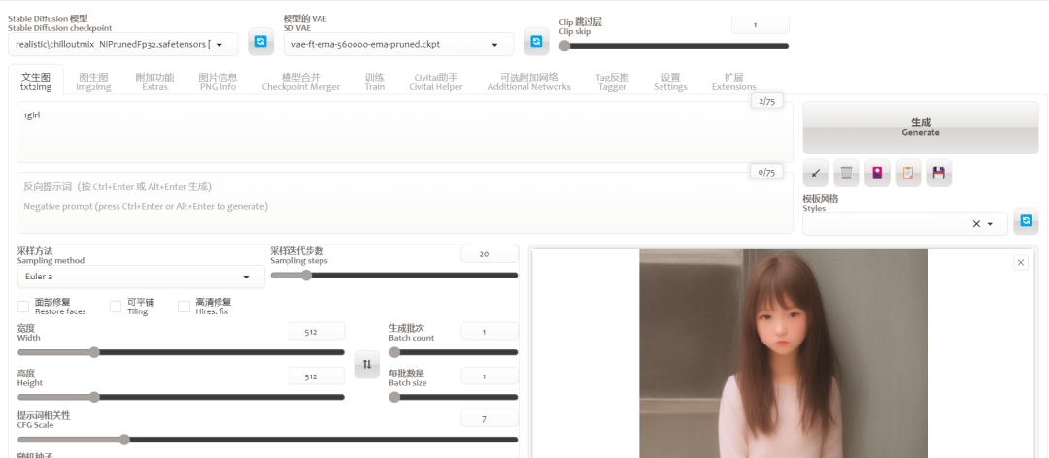The width and height of the screenshot is (1049, 458).
Task: Click the Generate button
Action: (x=921, y=127)
